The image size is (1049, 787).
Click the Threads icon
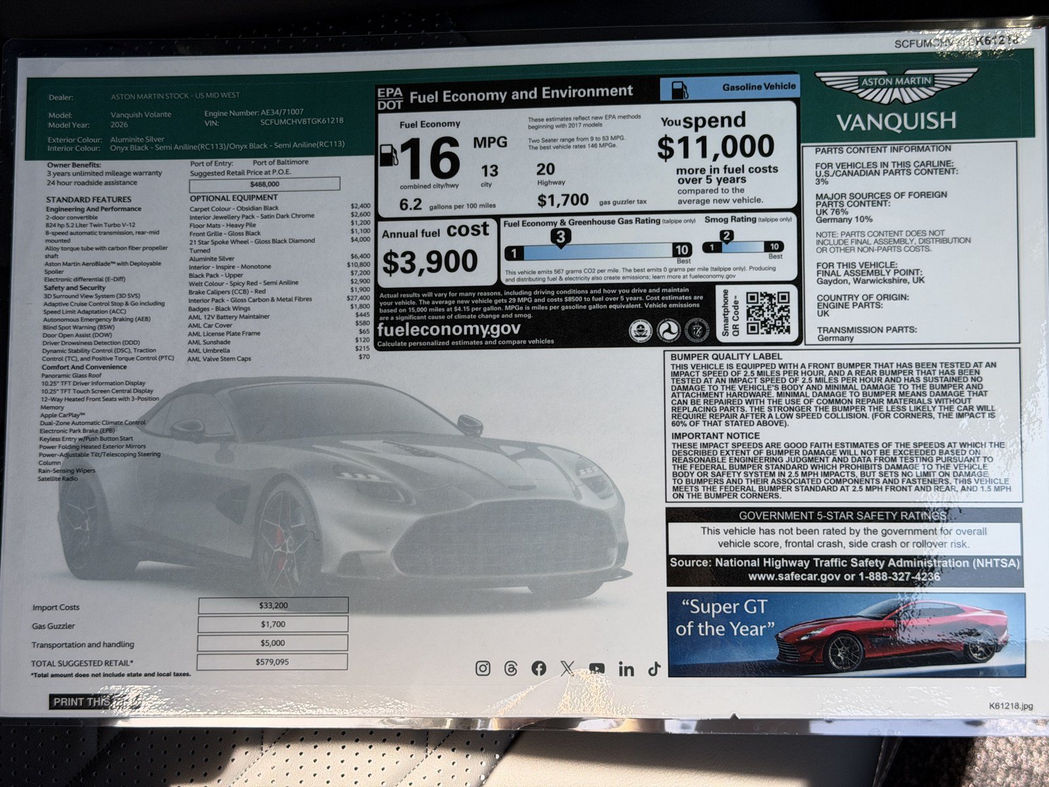pyautogui.click(x=511, y=668)
